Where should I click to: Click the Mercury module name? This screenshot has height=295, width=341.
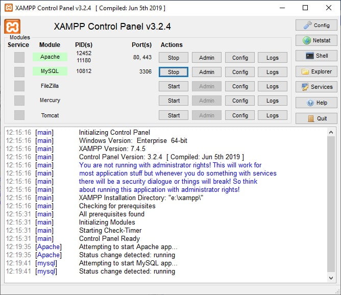tap(50, 100)
